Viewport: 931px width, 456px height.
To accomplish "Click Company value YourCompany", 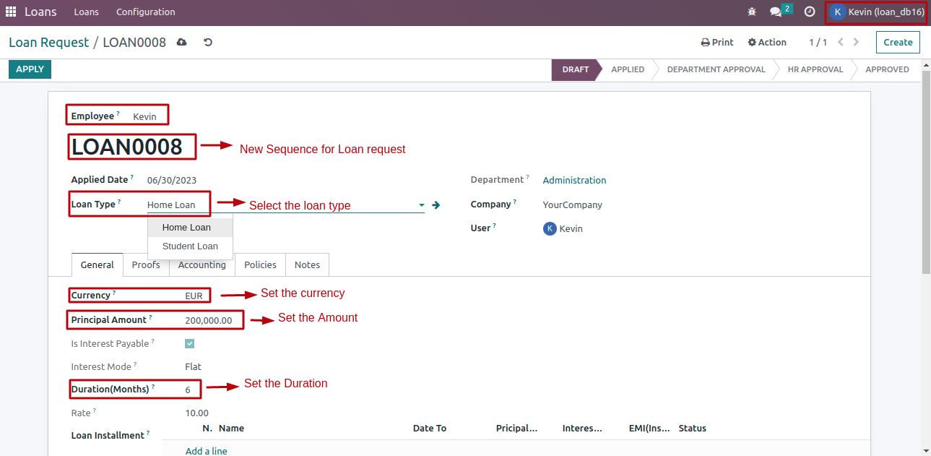I will click(x=573, y=205).
